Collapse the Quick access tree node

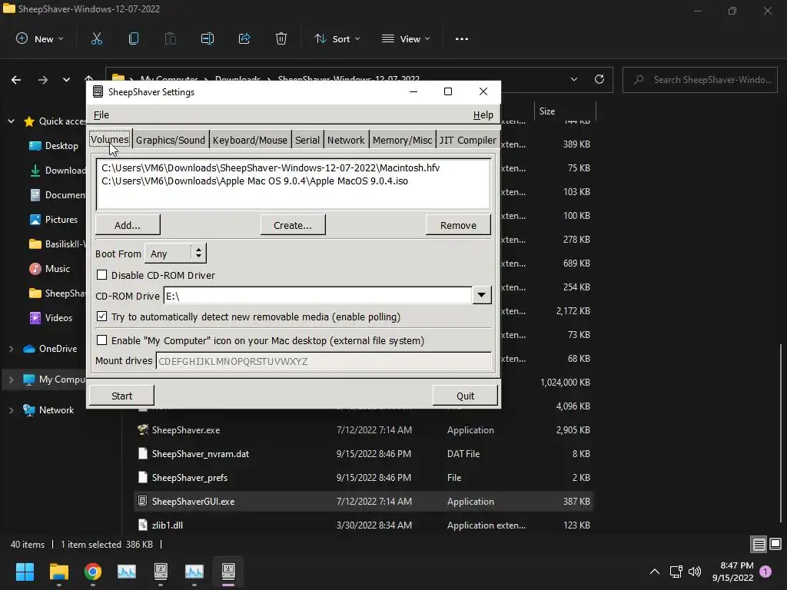pyautogui.click(x=11, y=121)
